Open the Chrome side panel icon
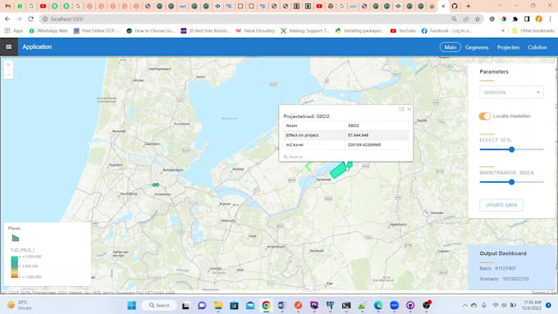The image size is (558, 314). [x=527, y=19]
